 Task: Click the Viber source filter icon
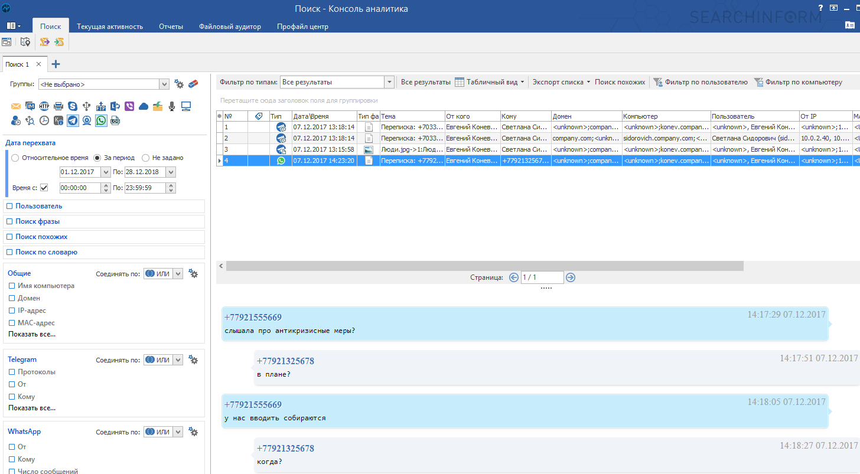point(129,106)
